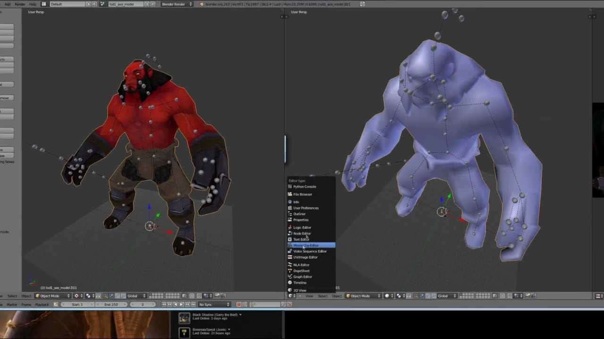Click the scene name field lod1_axe_model
The height and width of the screenshot is (339, 604).
pyautogui.click(x=126, y=4)
